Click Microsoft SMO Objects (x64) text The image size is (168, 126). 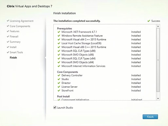78,62
